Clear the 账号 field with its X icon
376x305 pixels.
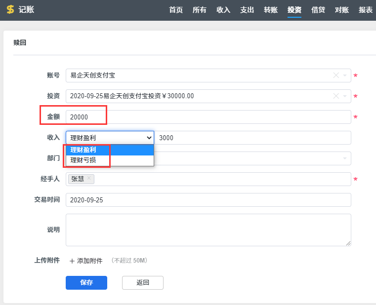click(x=336, y=76)
